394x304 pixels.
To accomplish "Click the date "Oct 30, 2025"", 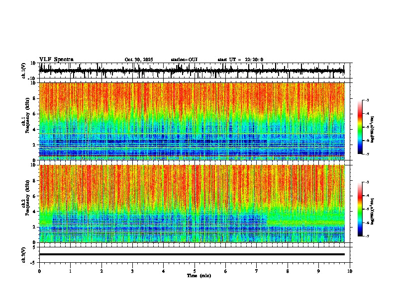I will click(x=139, y=60).
